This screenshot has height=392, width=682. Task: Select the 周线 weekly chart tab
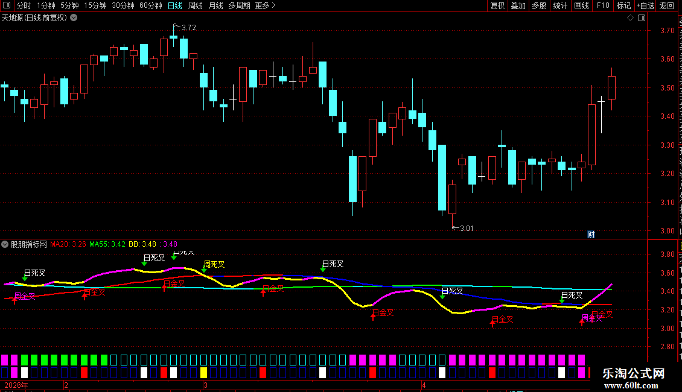coord(196,5)
